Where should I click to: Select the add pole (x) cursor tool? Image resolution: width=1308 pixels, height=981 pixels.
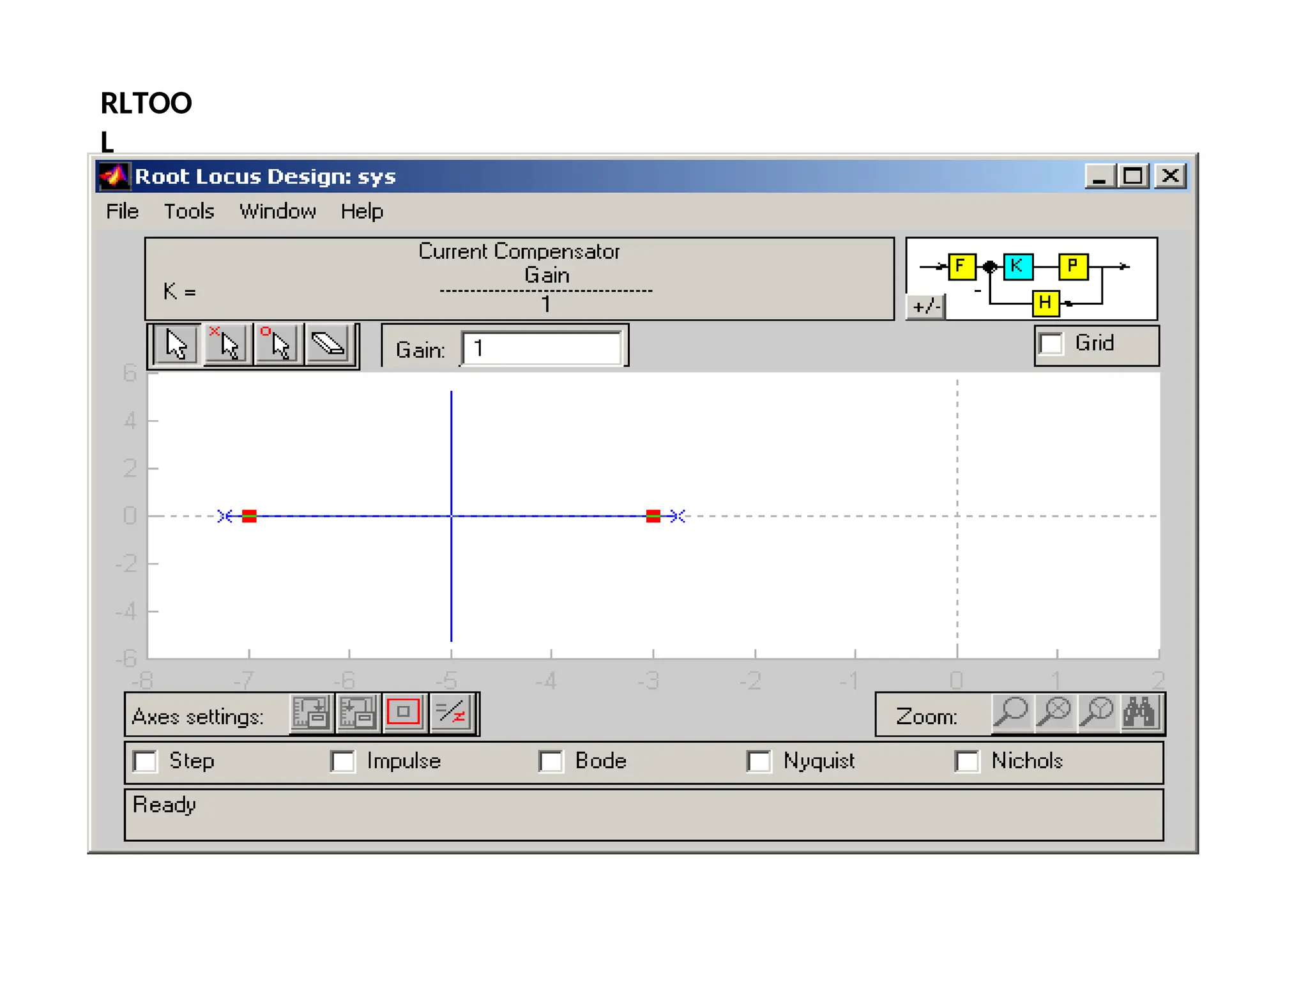point(227,346)
